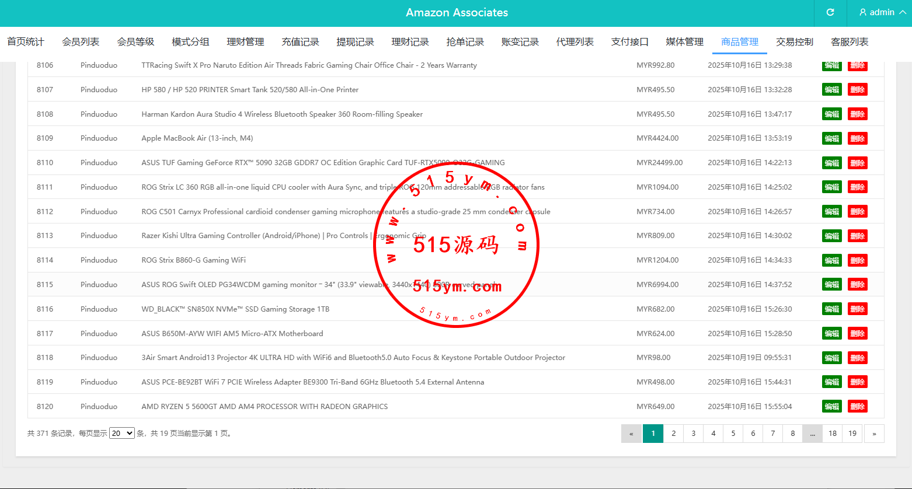
Task: Jump to the last page 19
Action: (x=852, y=434)
